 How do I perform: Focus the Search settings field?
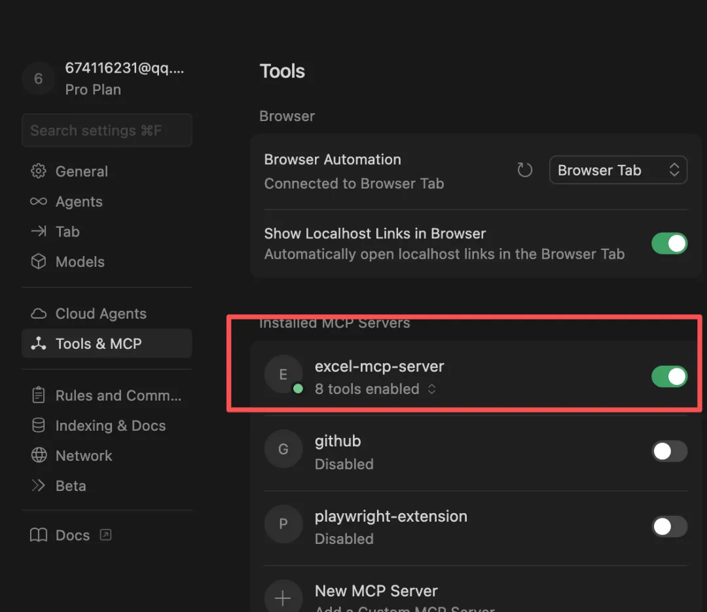click(107, 130)
